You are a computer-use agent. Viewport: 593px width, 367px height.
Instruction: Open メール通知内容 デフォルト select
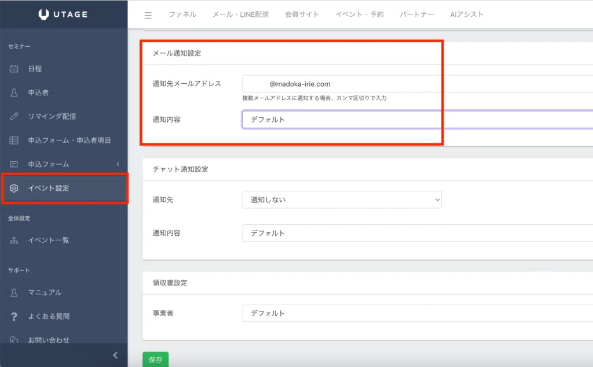[418, 120]
